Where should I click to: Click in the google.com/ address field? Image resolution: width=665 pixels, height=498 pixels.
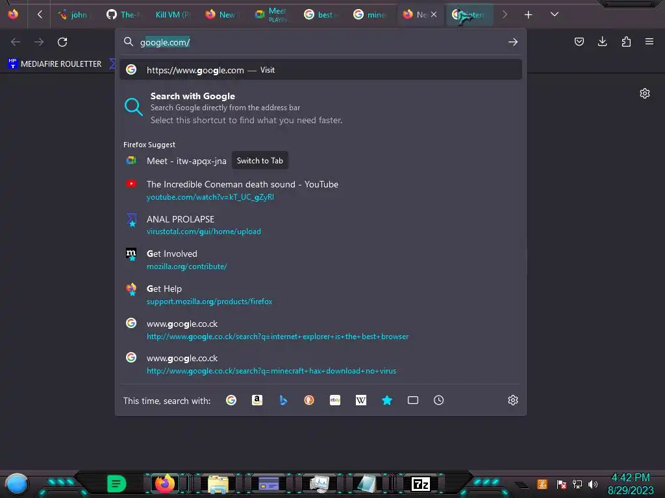[320, 42]
